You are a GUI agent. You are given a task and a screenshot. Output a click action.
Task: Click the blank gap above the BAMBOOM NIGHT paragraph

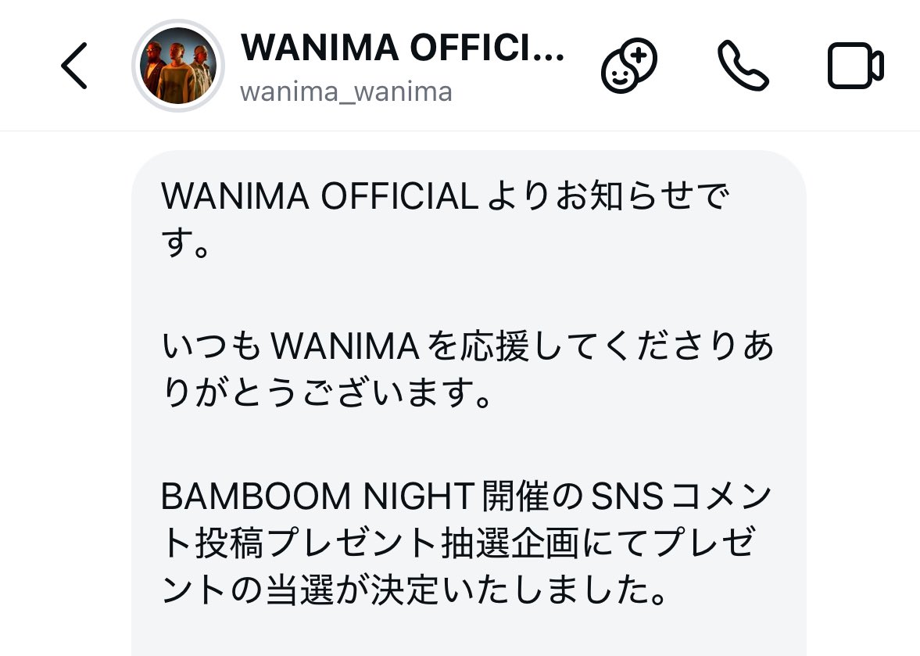(x=468, y=445)
